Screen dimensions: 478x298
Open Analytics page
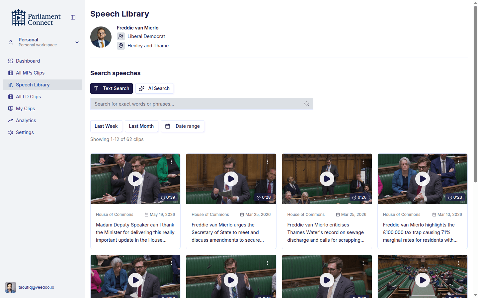[42, 121]
